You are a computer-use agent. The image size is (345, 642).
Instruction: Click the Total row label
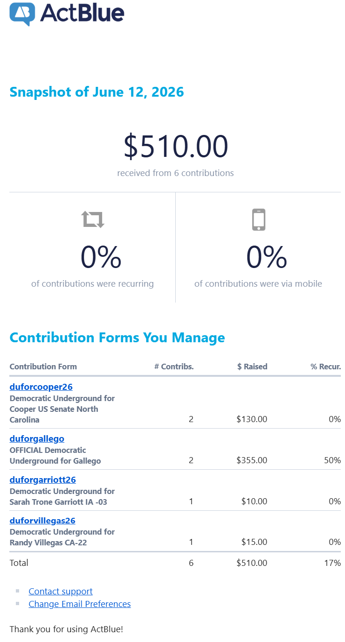coord(19,563)
